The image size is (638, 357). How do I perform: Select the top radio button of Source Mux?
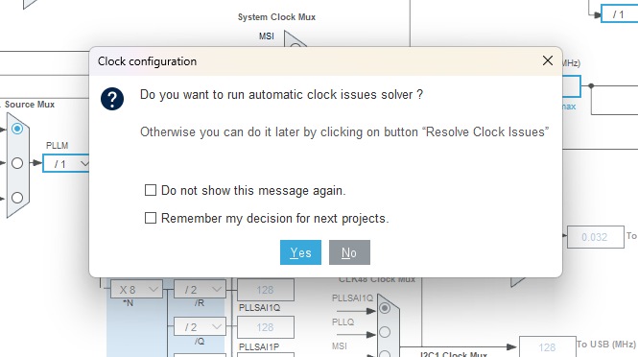tap(17, 129)
